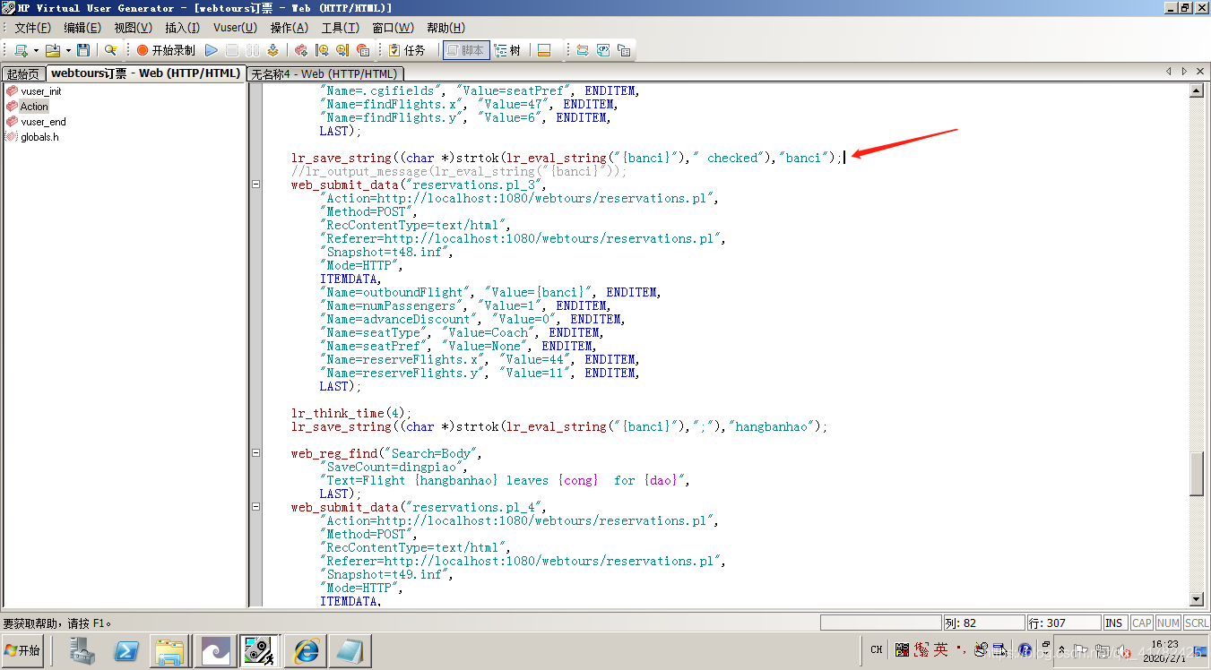Collapse the web_reg_find code block

click(255, 453)
